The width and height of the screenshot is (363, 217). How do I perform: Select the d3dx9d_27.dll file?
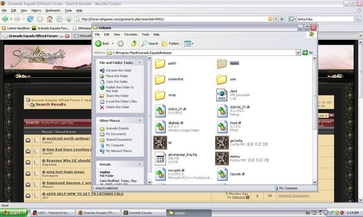[233, 111]
